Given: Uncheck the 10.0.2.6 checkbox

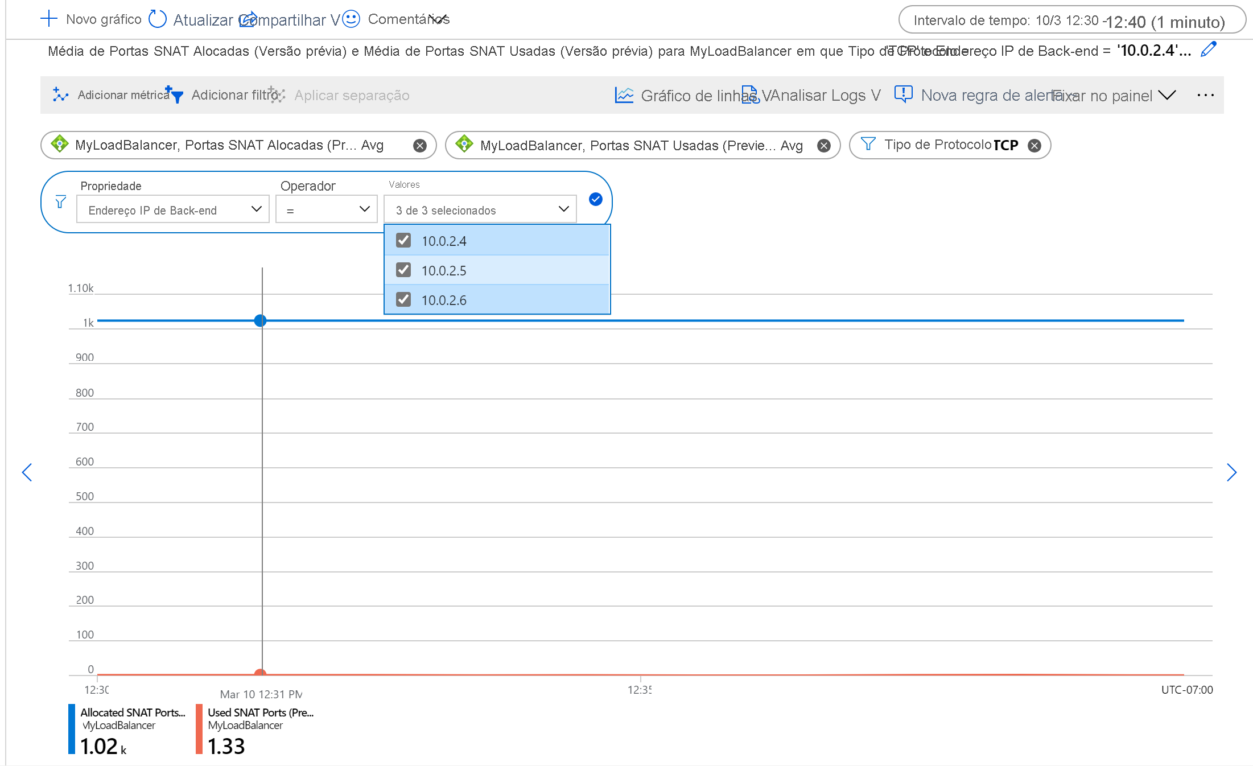Looking at the screenshot, I should [403, 299].
